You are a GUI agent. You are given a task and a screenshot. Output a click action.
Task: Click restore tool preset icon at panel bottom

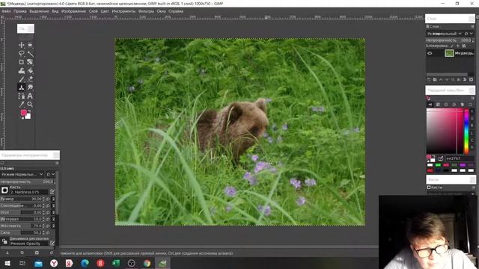(22, 253)
